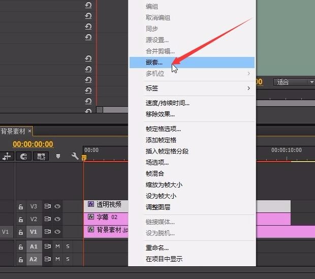Mute audio track A2
The width and height of the screenshot is (315, 279).
[x=57, y=259]
